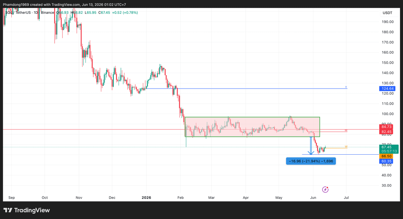Click the 160.00 price axis label

pos(388,53)
